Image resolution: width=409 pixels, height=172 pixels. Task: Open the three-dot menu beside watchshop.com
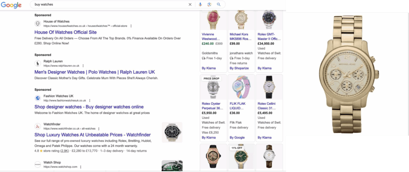(81, 167)
